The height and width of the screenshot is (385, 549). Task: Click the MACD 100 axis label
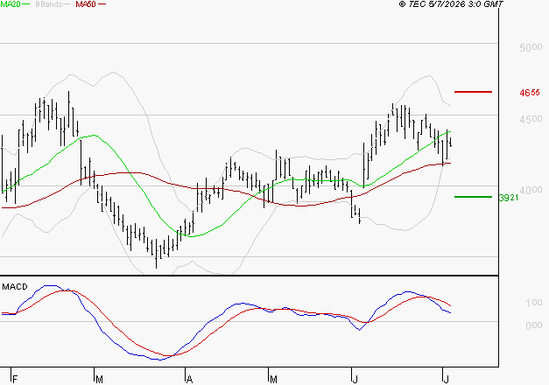point(534,303)
